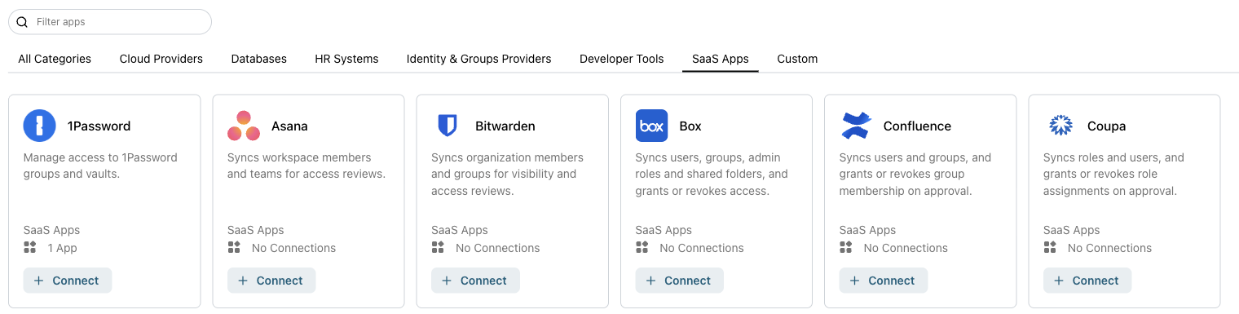Image resolution: width=1239 pixels, height=314 pixels.
Task: Click 'SaaS Apps' label on Asana card
Action: [x=256, y=230]
